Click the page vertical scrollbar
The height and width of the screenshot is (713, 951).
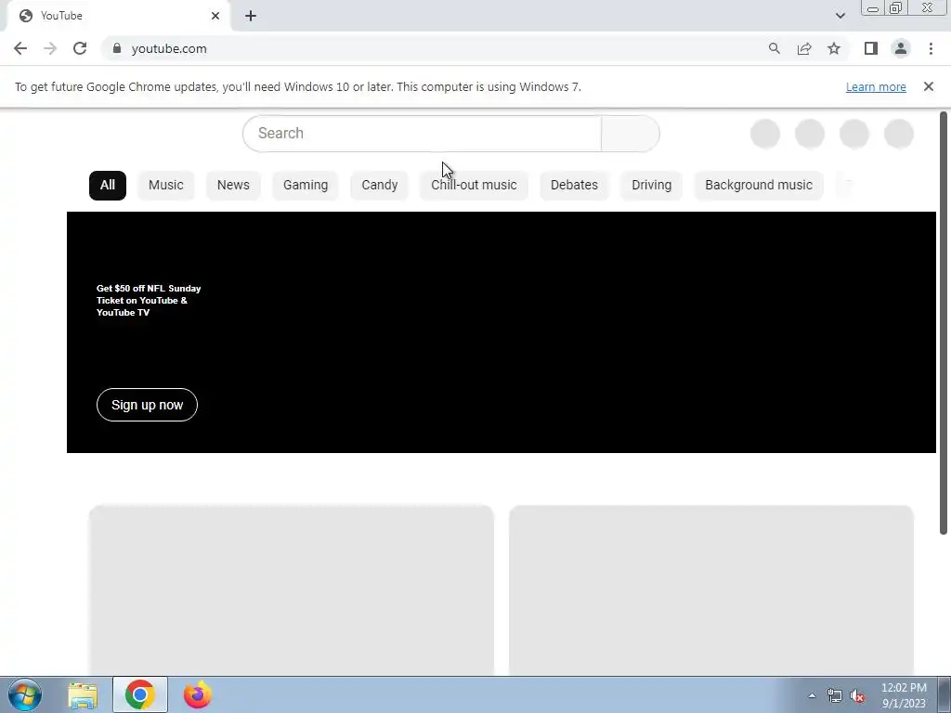point(944,323)
